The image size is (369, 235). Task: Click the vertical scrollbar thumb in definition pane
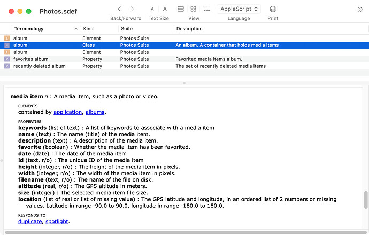(x=366, y=200)
